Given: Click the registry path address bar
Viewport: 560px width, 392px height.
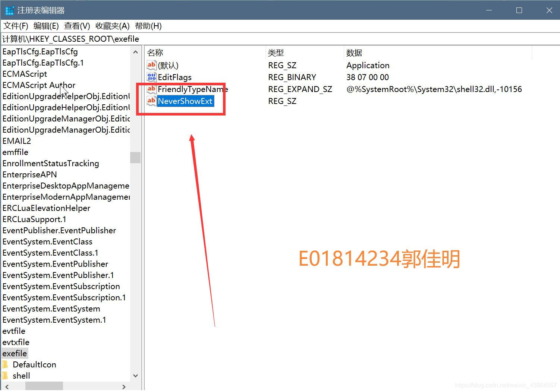Looking at the screenshot, I should 280,39.
